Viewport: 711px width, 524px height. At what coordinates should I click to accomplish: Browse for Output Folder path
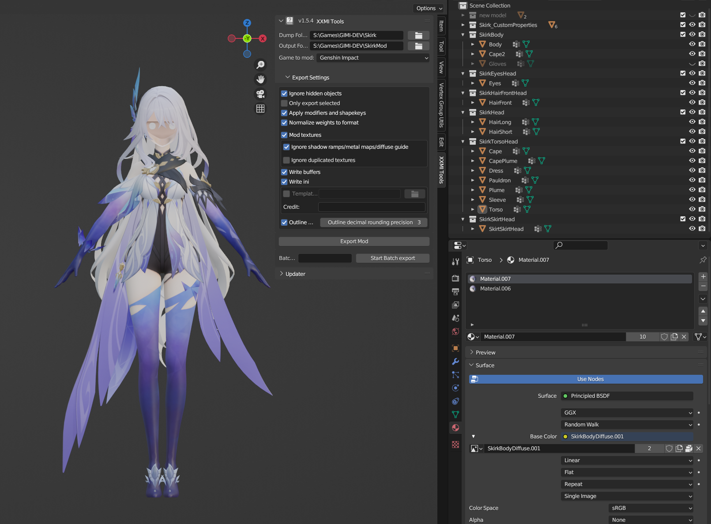418,46
